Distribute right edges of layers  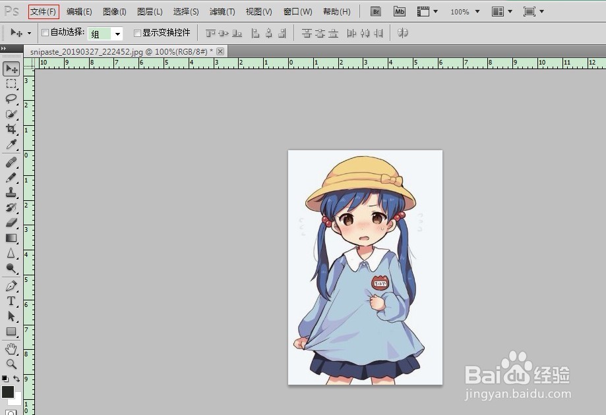point(379,33)
